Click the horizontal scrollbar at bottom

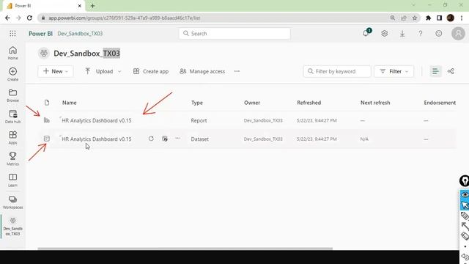[x=185, y=249]
